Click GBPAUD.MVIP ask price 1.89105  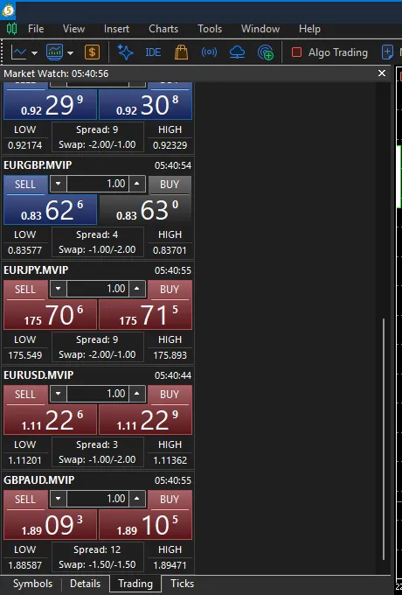pos(145,525)
